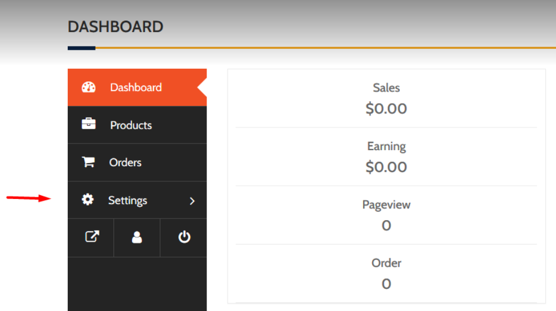Click the Pageview label text
556x311 pixels.
point(386,205)
